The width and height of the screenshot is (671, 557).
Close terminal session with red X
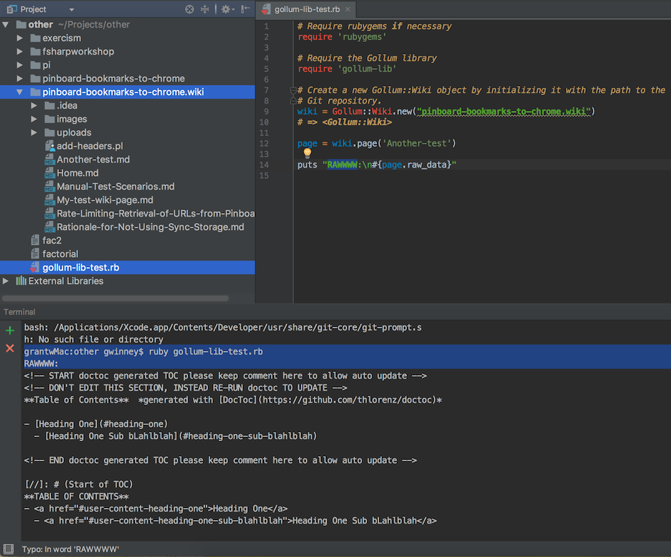coord(10,348)
